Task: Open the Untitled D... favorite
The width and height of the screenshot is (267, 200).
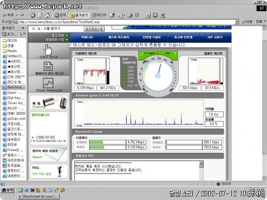Action: pyautogui.click(x=13, y=56)
